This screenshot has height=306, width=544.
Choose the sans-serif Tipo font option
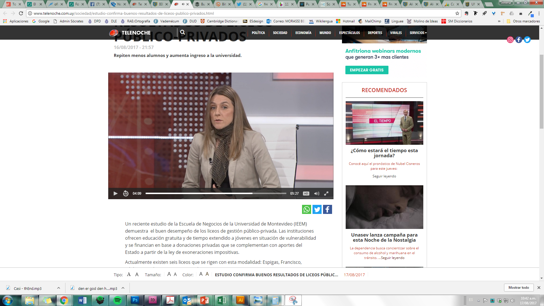(x=137, y=274)
